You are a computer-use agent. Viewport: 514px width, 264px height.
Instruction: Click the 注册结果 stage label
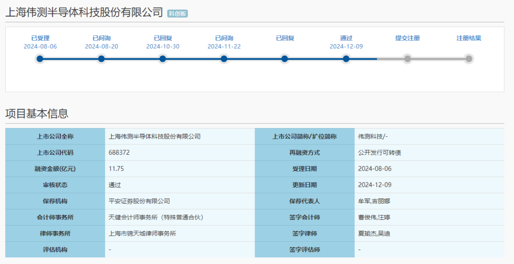point(469,38)
